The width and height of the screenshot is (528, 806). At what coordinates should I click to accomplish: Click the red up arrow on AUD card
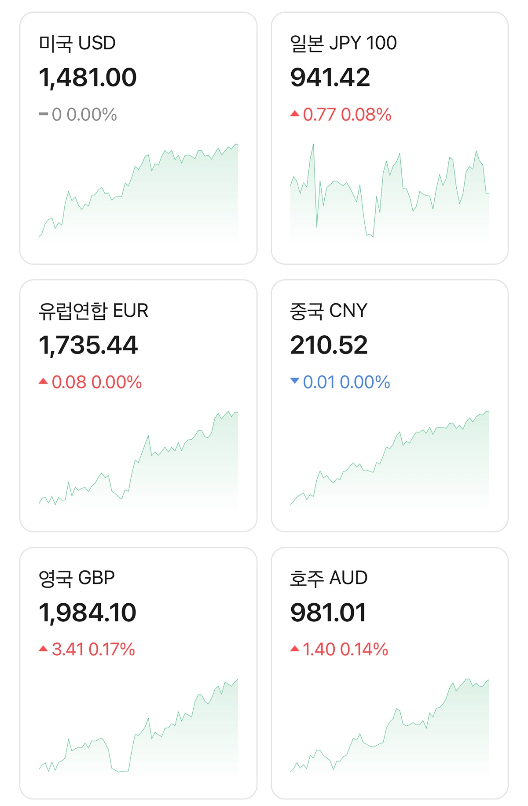pos(295,649)
